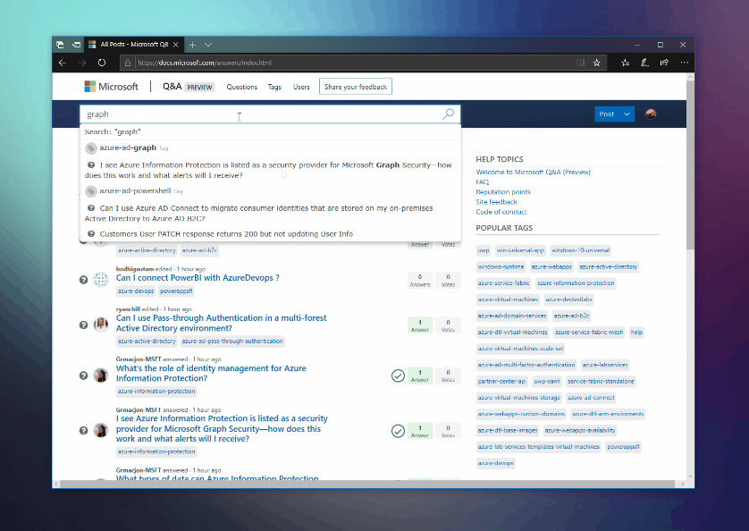749x531 pixels.
Task: Open the Questions menu
Action: pos(241,87)
